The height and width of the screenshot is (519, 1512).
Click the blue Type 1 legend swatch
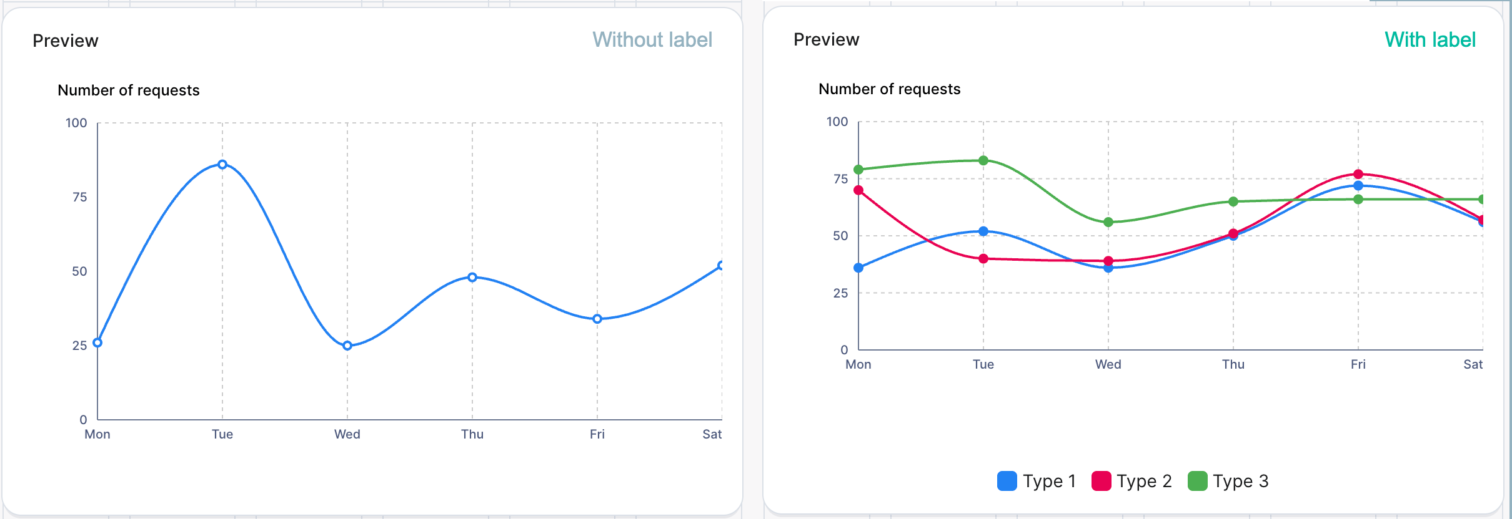(x=1007, y=481)
